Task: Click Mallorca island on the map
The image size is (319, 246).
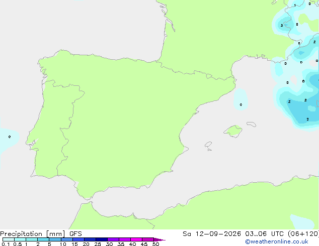Action: click(233, 131)
